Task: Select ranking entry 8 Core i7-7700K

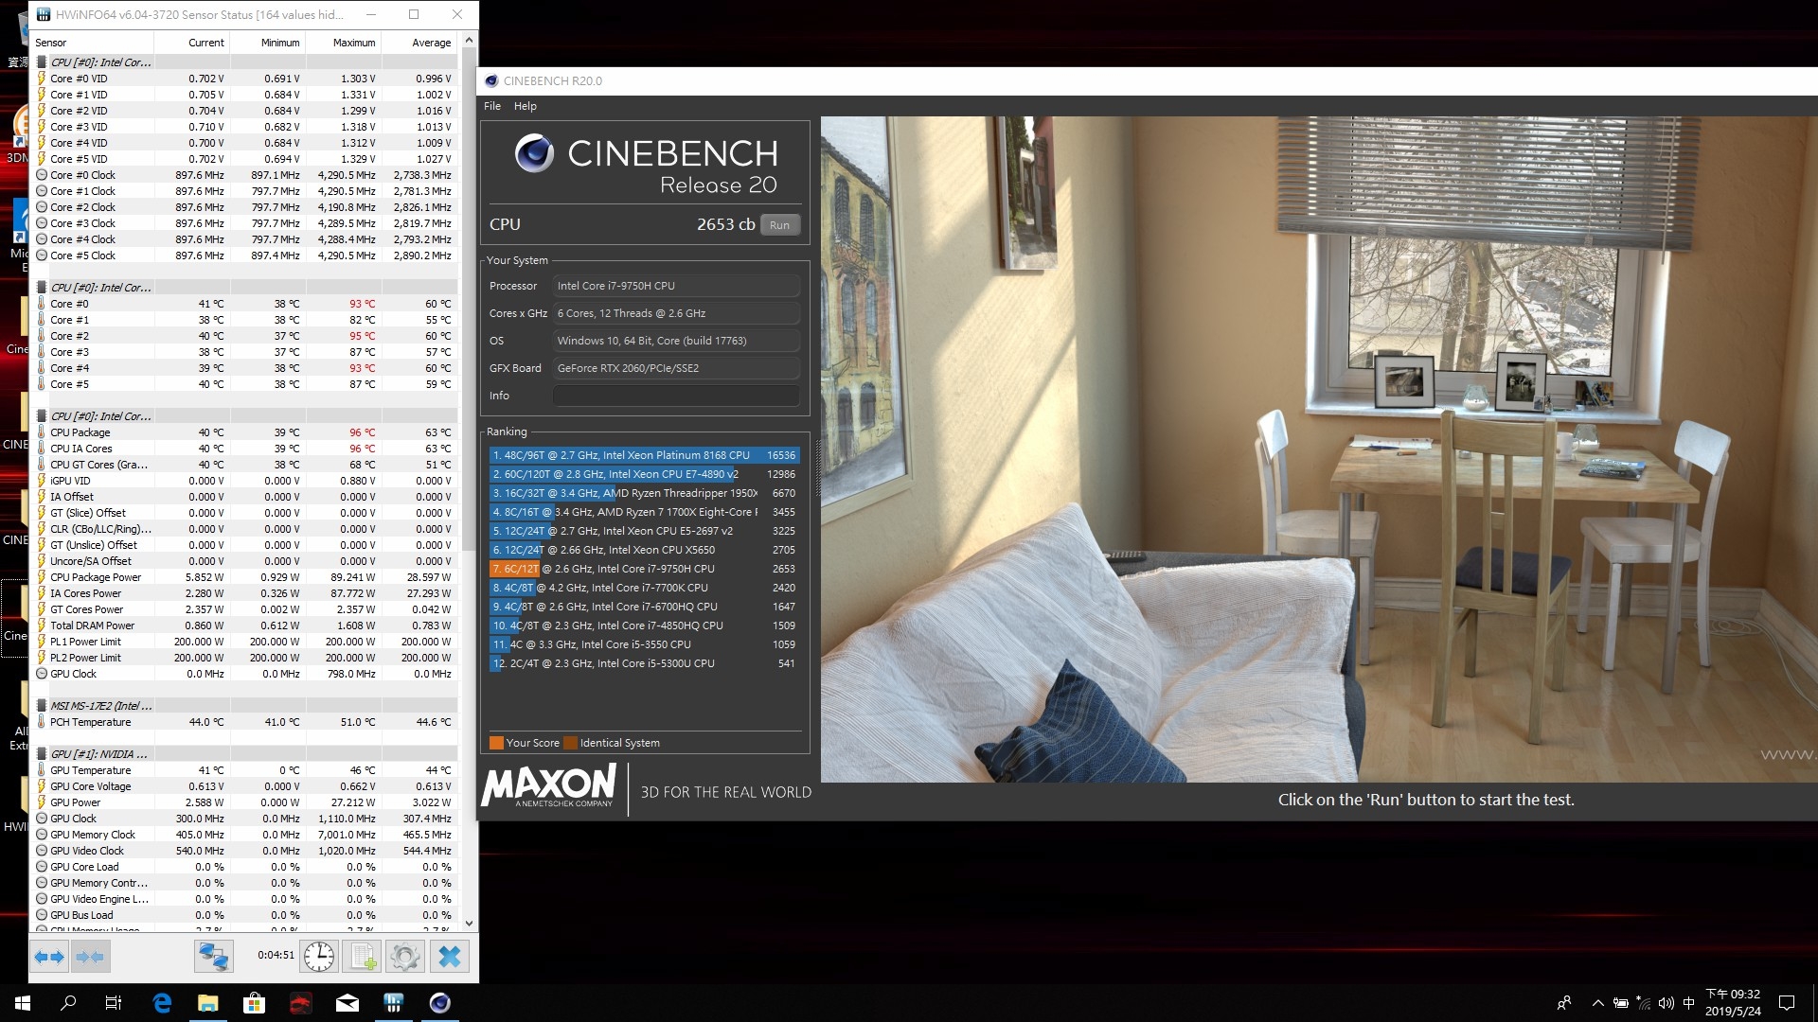Action: coord(644,588)
